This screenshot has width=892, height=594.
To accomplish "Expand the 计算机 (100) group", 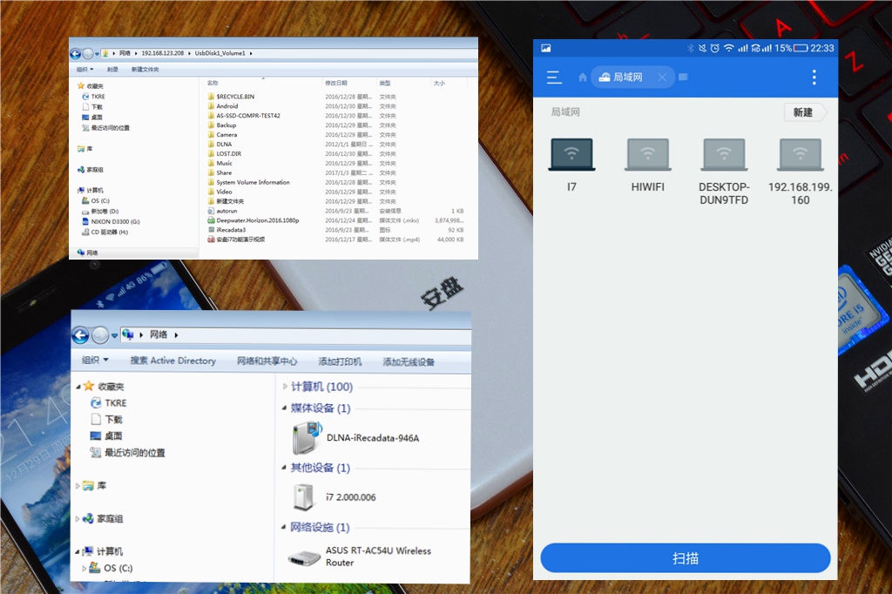I will 285,387.
